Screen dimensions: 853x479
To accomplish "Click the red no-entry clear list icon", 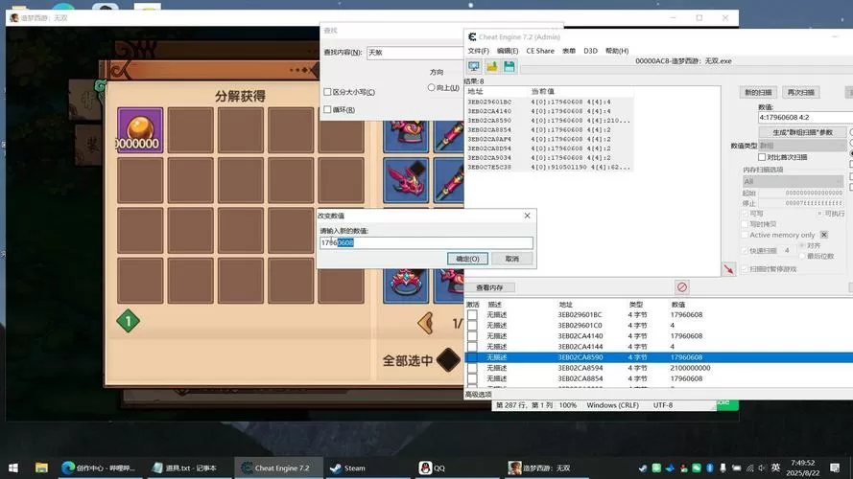I will pos(681,286).
